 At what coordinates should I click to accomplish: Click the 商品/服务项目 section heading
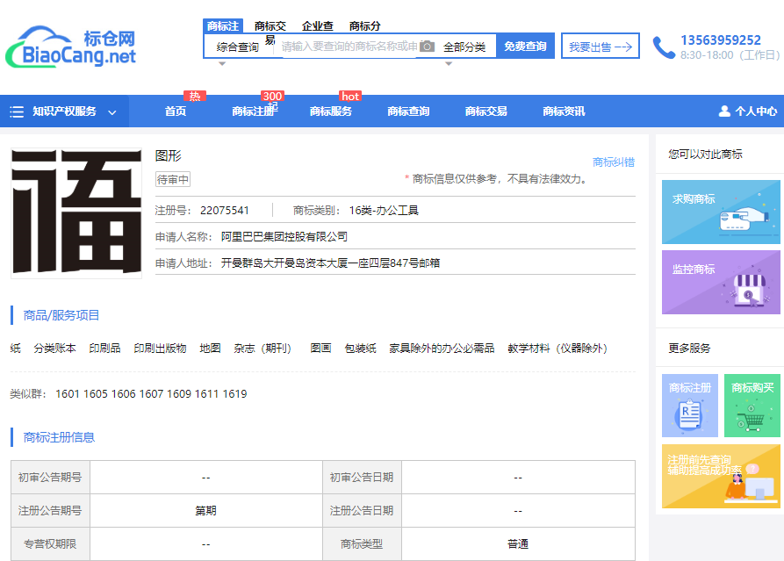(61, 315)
